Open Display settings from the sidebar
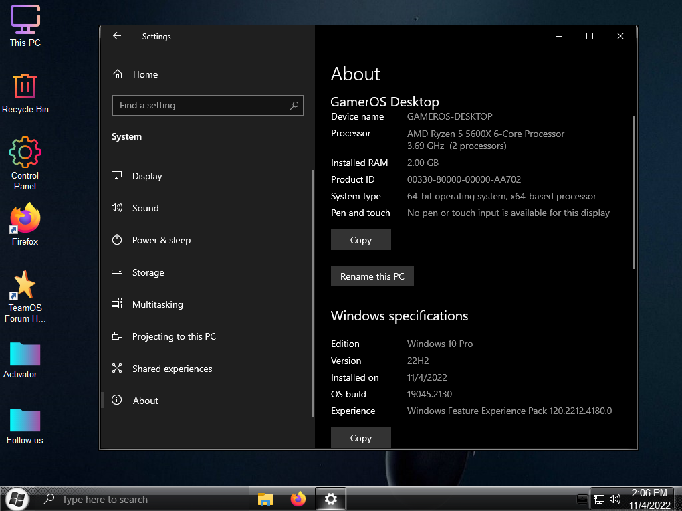 click(147, 176)
